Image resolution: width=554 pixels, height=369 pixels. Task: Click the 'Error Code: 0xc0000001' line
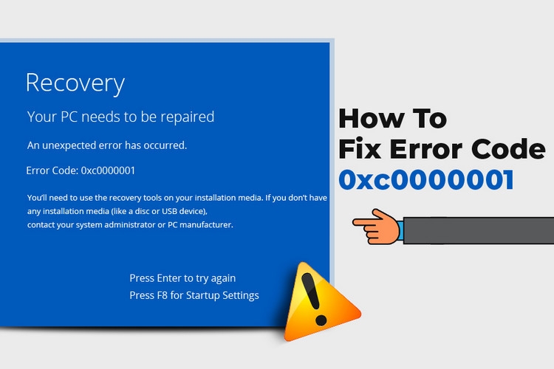81,170
